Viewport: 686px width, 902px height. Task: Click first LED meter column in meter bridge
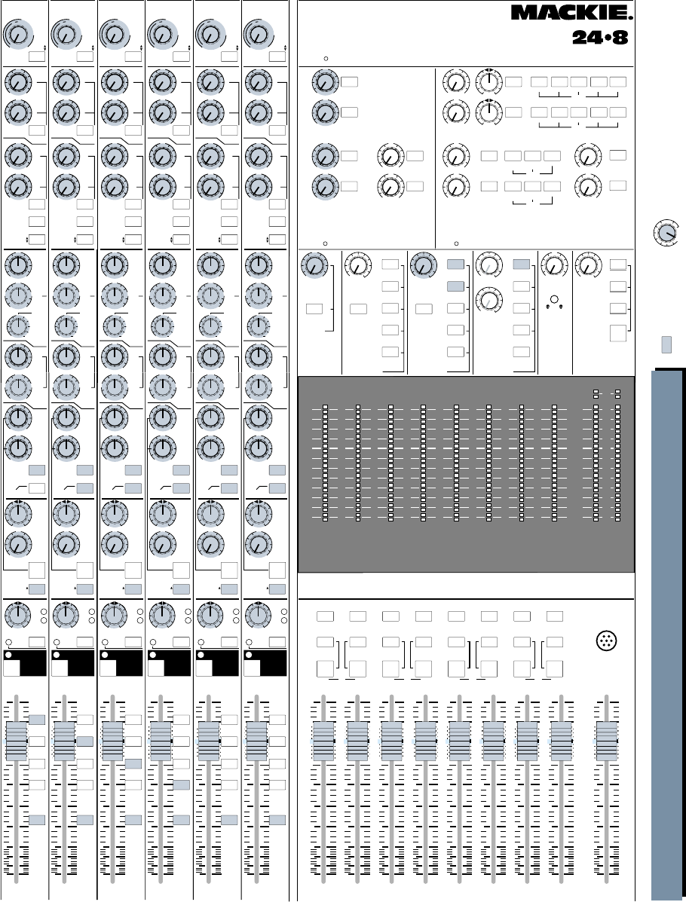tap(325, 463)
